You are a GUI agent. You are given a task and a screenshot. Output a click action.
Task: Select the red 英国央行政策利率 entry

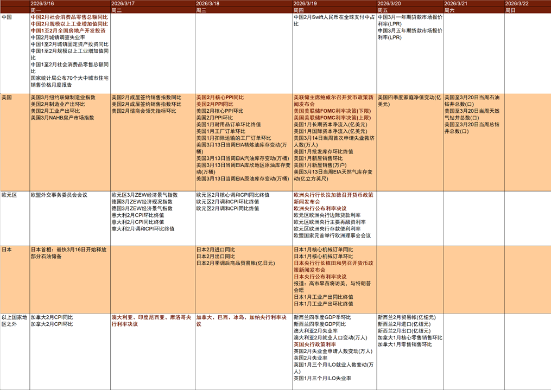(x=314, y=344)
